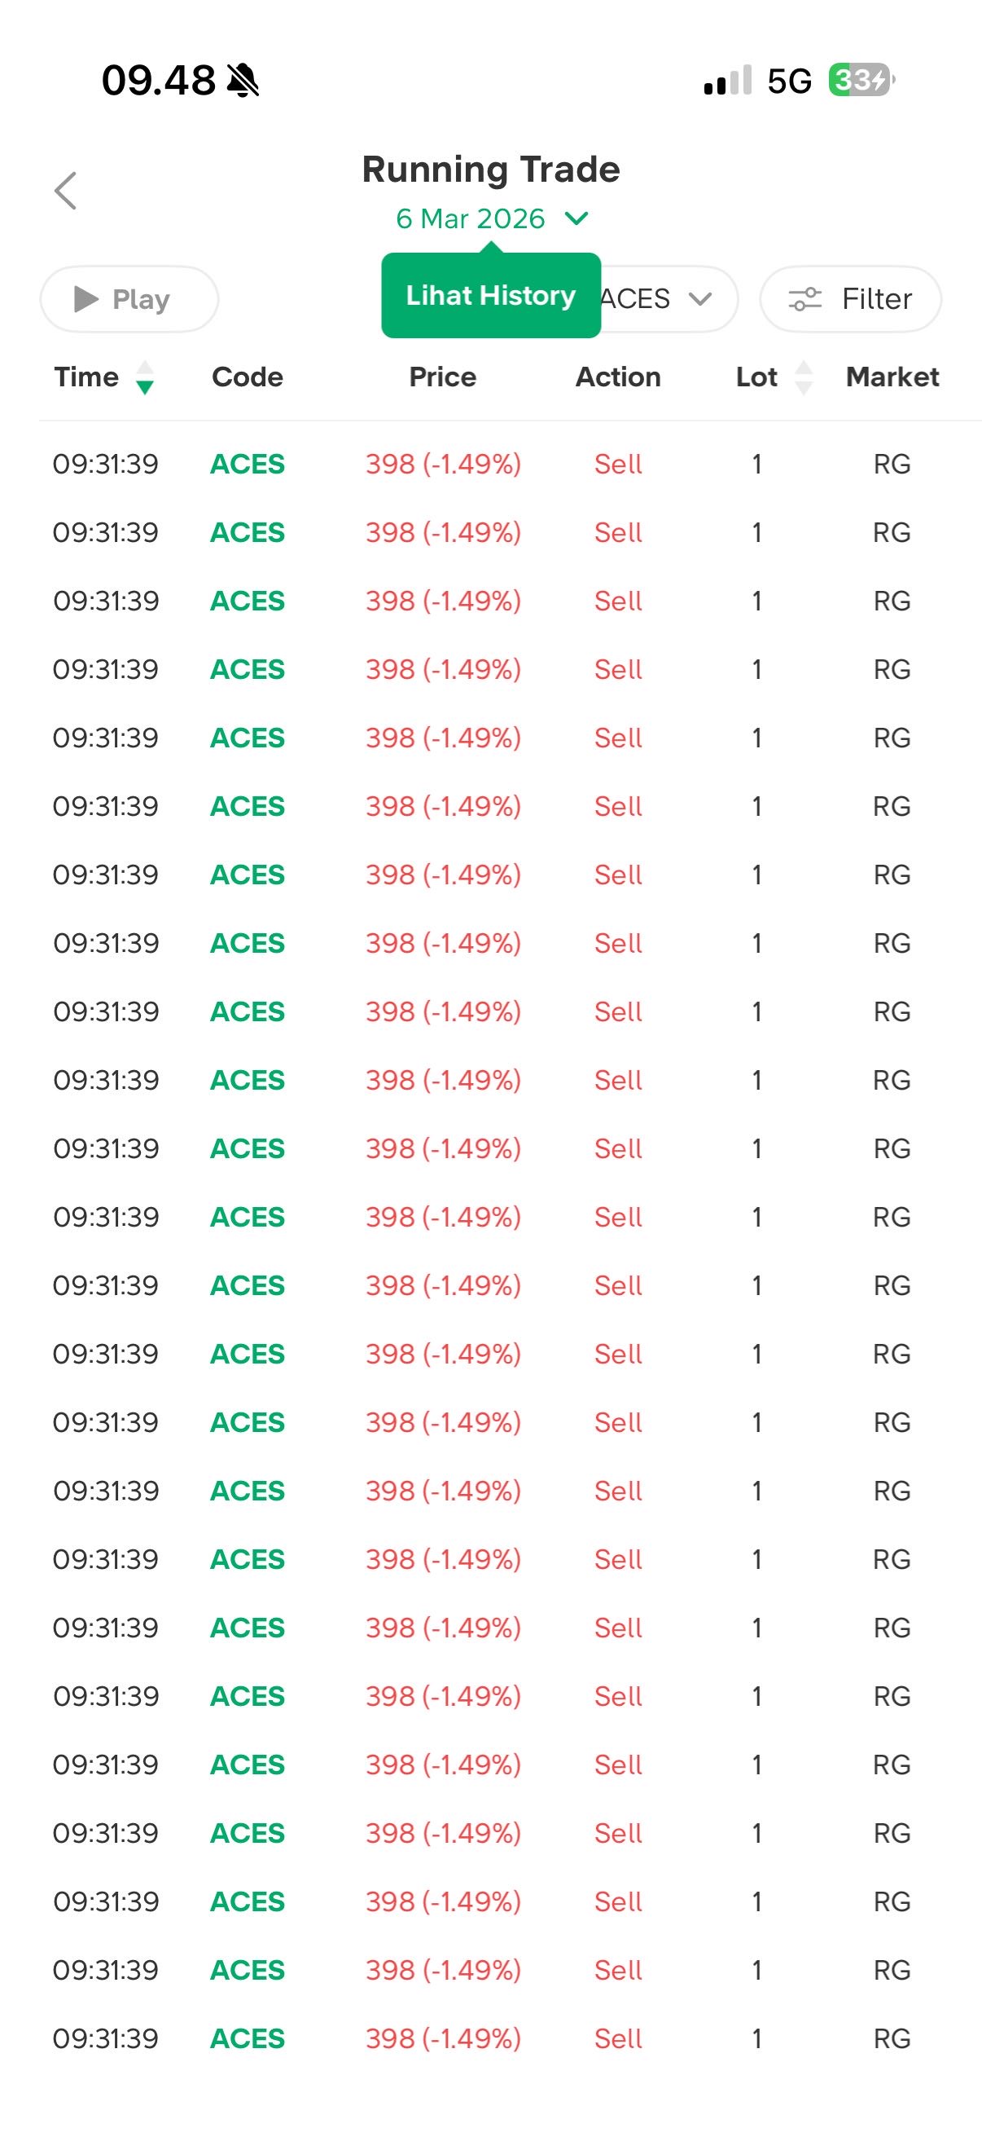Select the Price column header
The image size is (982, 2137).
(442, 377)
